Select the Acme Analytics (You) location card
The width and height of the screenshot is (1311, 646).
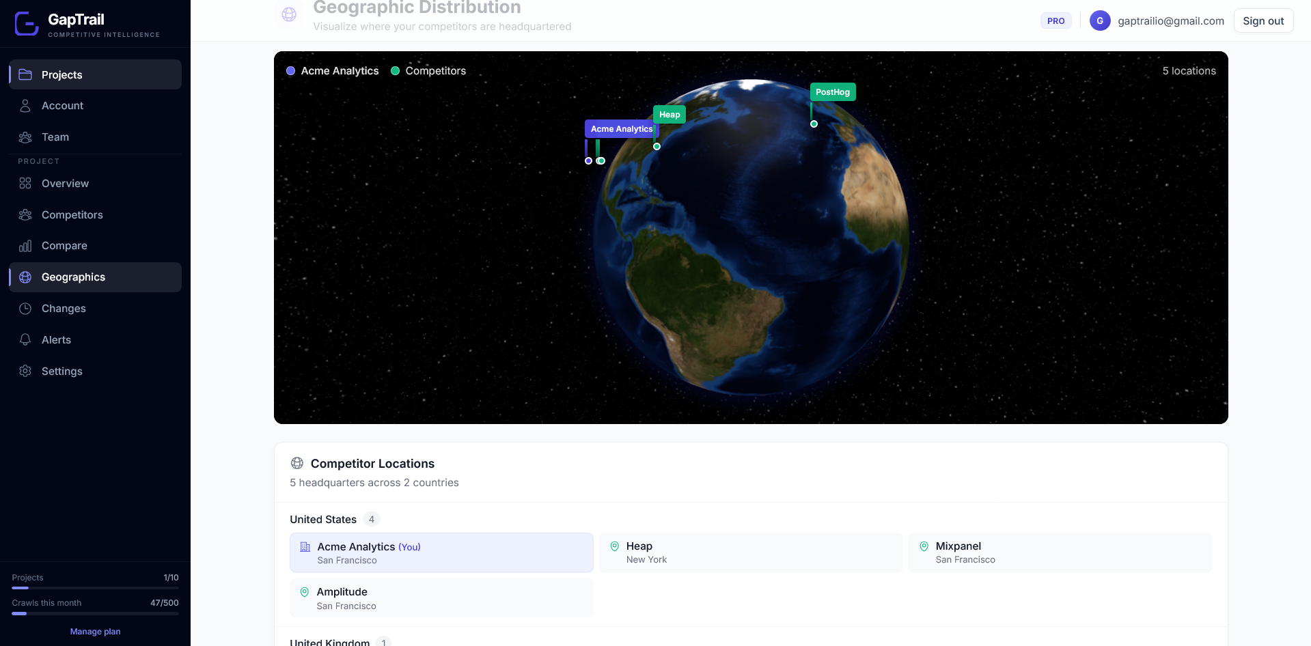tap(441, 552)
